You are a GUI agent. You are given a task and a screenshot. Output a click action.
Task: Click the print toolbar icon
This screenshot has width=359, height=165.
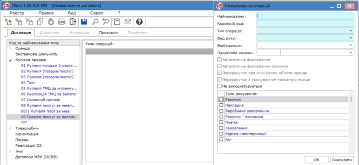tap(61, 22)
